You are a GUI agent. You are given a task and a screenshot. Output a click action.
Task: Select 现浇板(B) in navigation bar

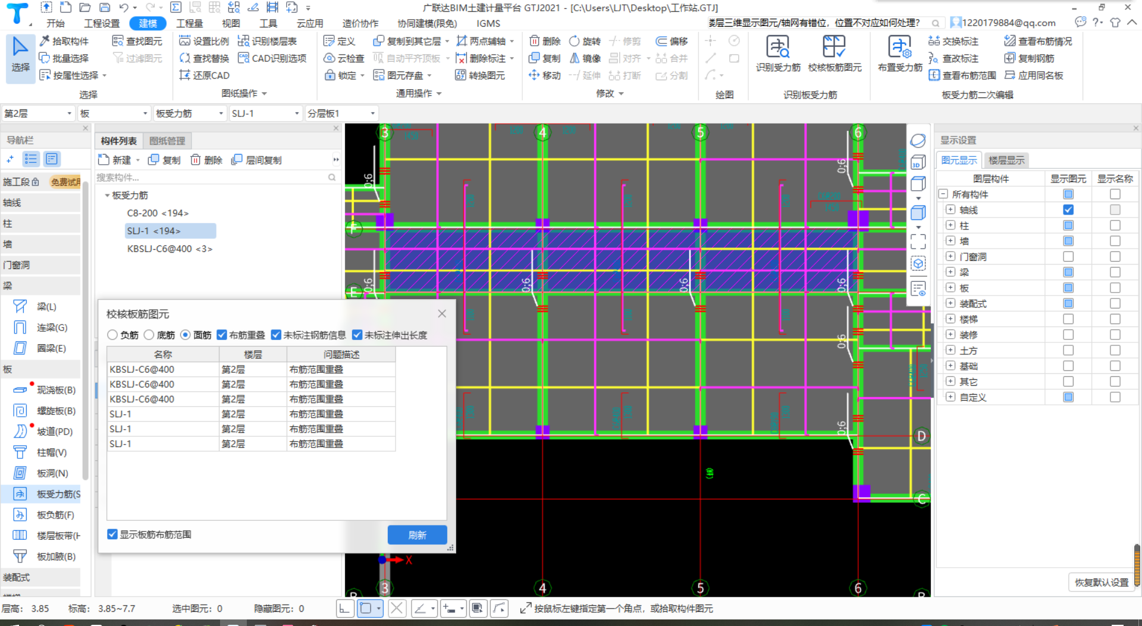point(45,390)
